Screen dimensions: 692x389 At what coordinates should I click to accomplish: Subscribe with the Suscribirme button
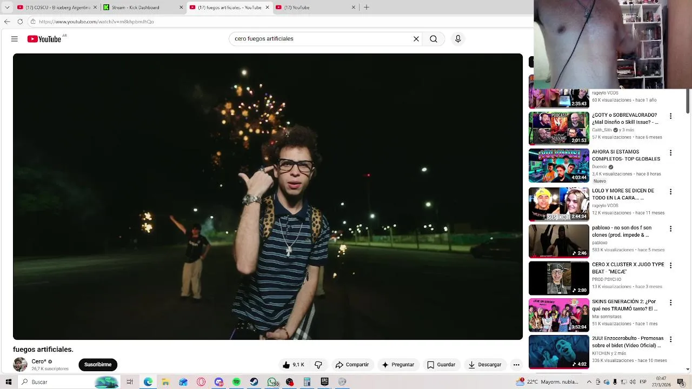(98, 365)
